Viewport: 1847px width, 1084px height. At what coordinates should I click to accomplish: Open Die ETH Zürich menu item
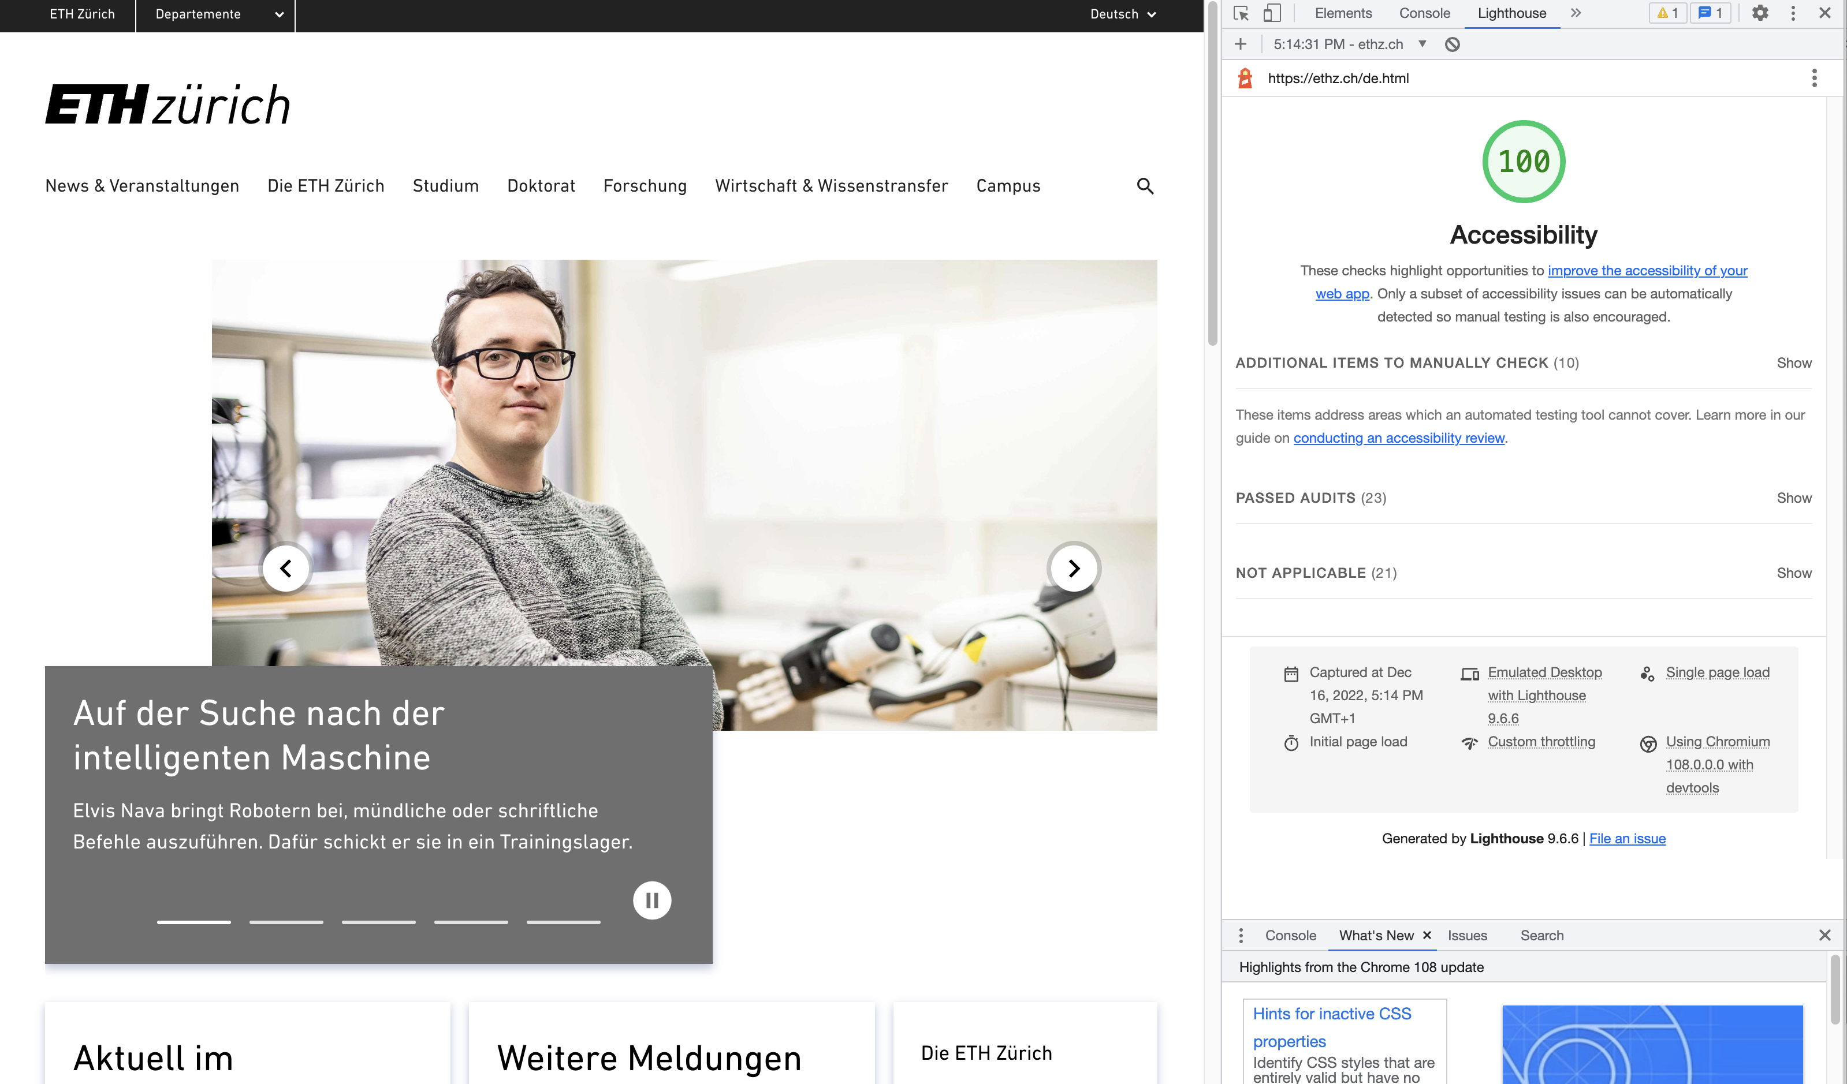[x=325, y=185]
